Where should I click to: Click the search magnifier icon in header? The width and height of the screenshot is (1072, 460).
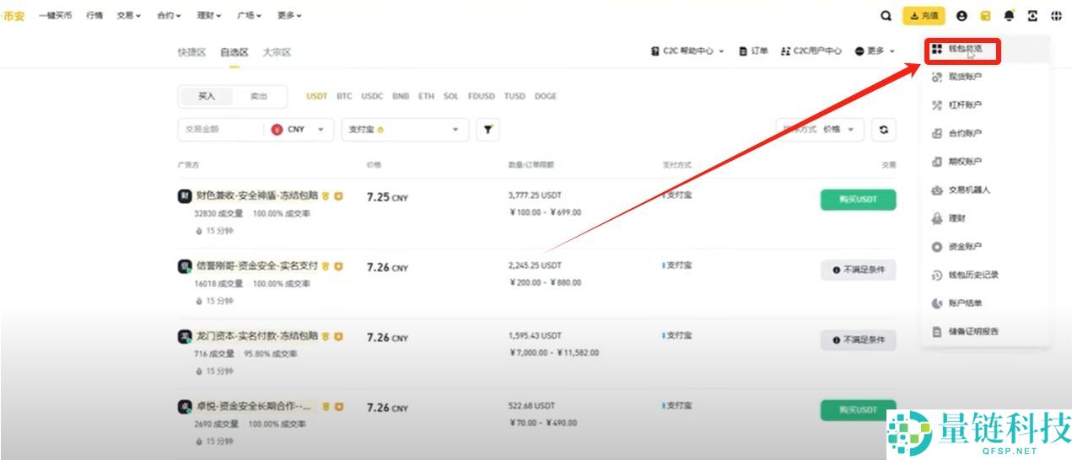point(885,15)
